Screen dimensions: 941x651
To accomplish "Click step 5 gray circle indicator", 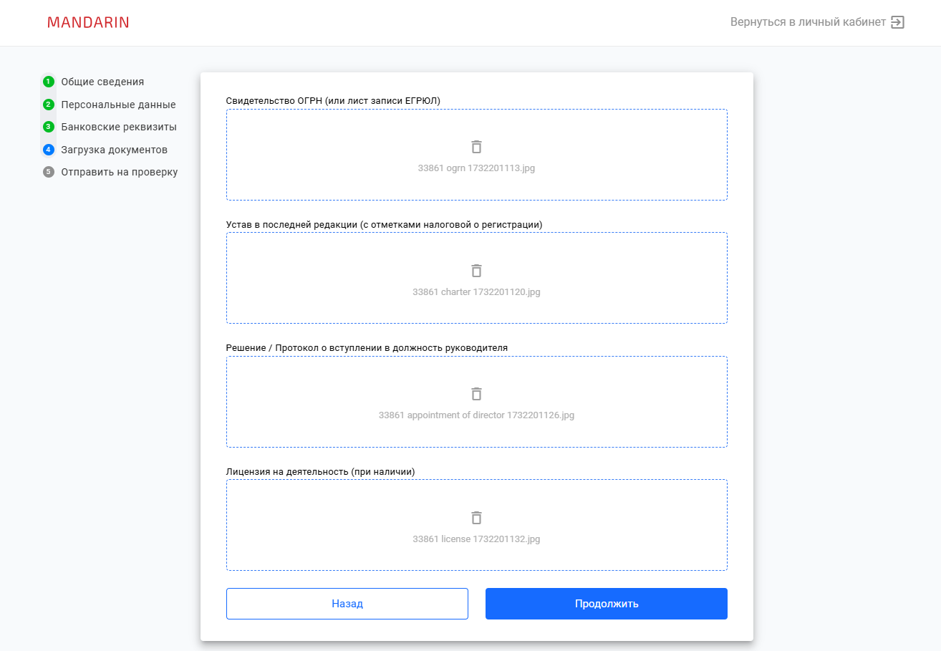I will tap(49, 172).
